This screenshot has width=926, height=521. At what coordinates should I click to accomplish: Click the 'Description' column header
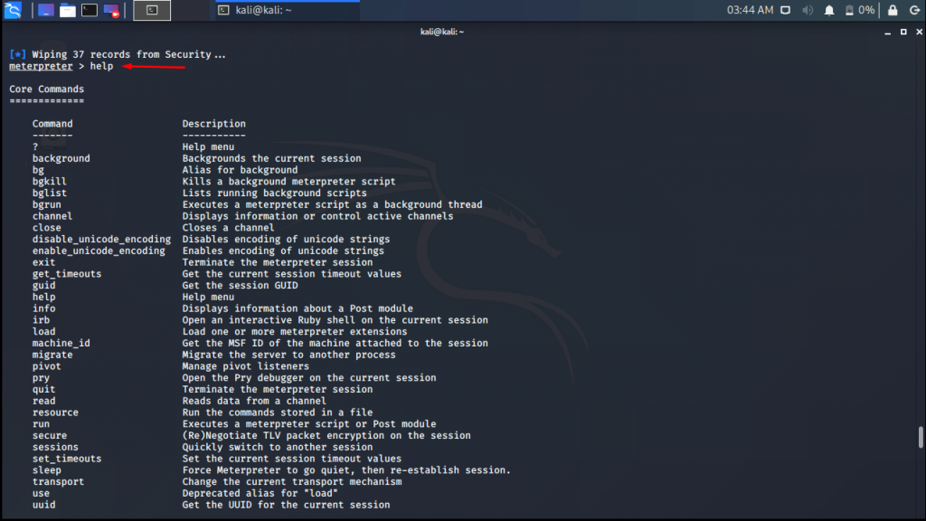pos(213,123)
